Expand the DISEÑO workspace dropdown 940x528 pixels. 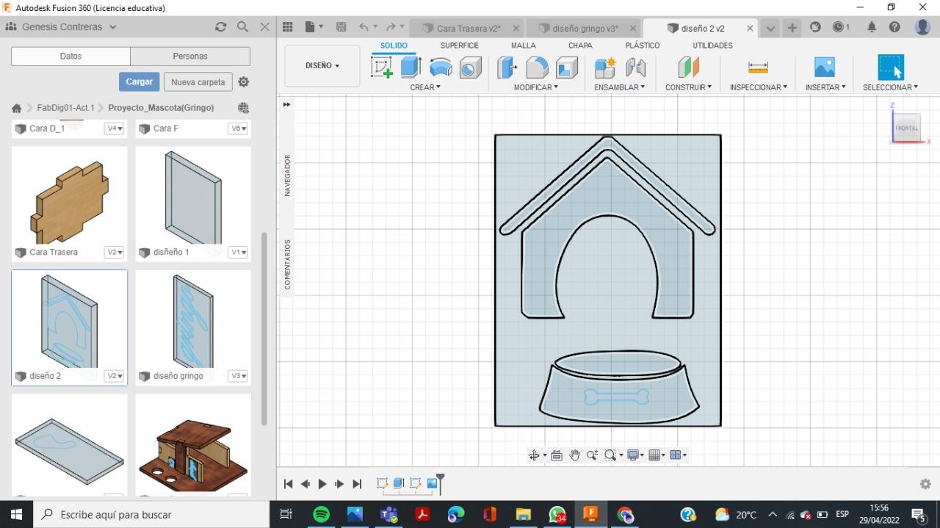[322, 66]
